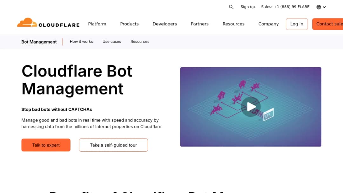Go to How it works section
The width and height of the screenshot is (343, 193).
click(x=81, y=42)
